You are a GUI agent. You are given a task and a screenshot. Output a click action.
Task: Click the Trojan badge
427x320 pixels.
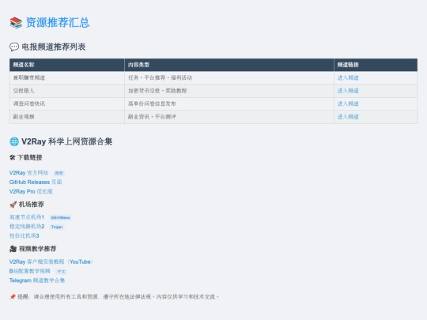pyautogui.click(x=57, y=227)
